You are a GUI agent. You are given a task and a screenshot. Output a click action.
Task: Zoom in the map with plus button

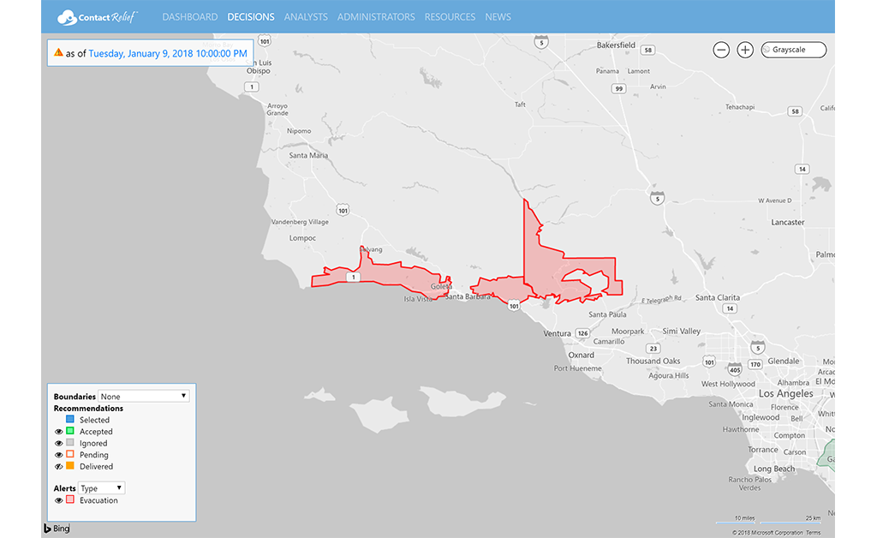pos(745,50)
